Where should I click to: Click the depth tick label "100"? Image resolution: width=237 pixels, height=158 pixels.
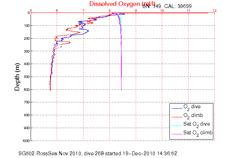click(x=27, y=25)
